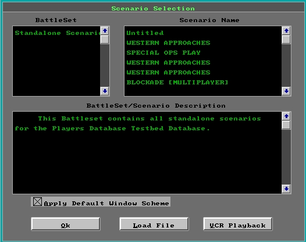Click the Description box scroll down arrow
Screen dimensions: 306x242
pyautogui.click(x=286, y=189)
